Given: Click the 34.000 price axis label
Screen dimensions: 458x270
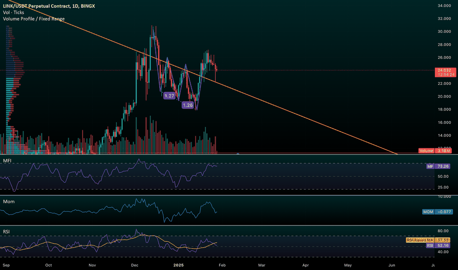Looking at the screenshot, I should click(444, 5).
